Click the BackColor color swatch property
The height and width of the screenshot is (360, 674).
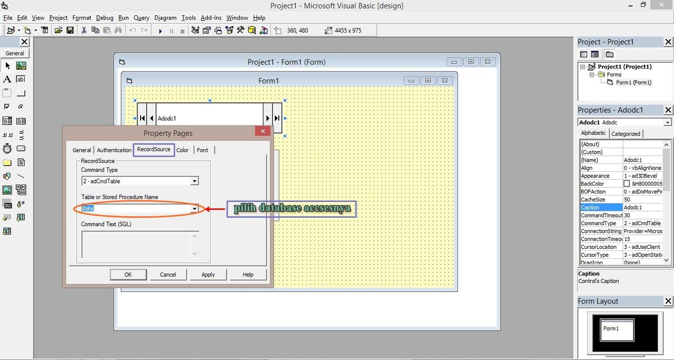[x=627, y=183]
